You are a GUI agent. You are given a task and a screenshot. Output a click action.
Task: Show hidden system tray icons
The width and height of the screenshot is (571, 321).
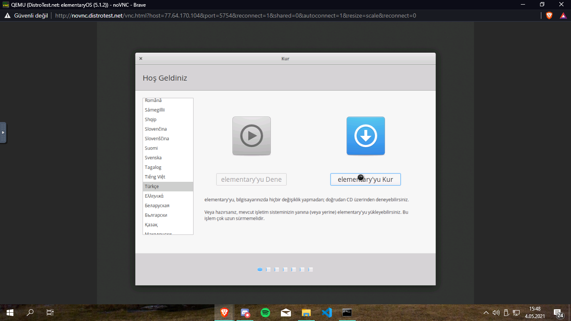486,313
